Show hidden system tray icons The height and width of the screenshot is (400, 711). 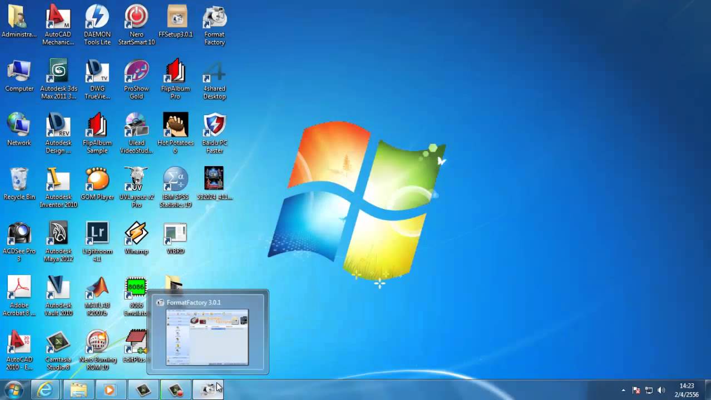[x=623, y=391]
